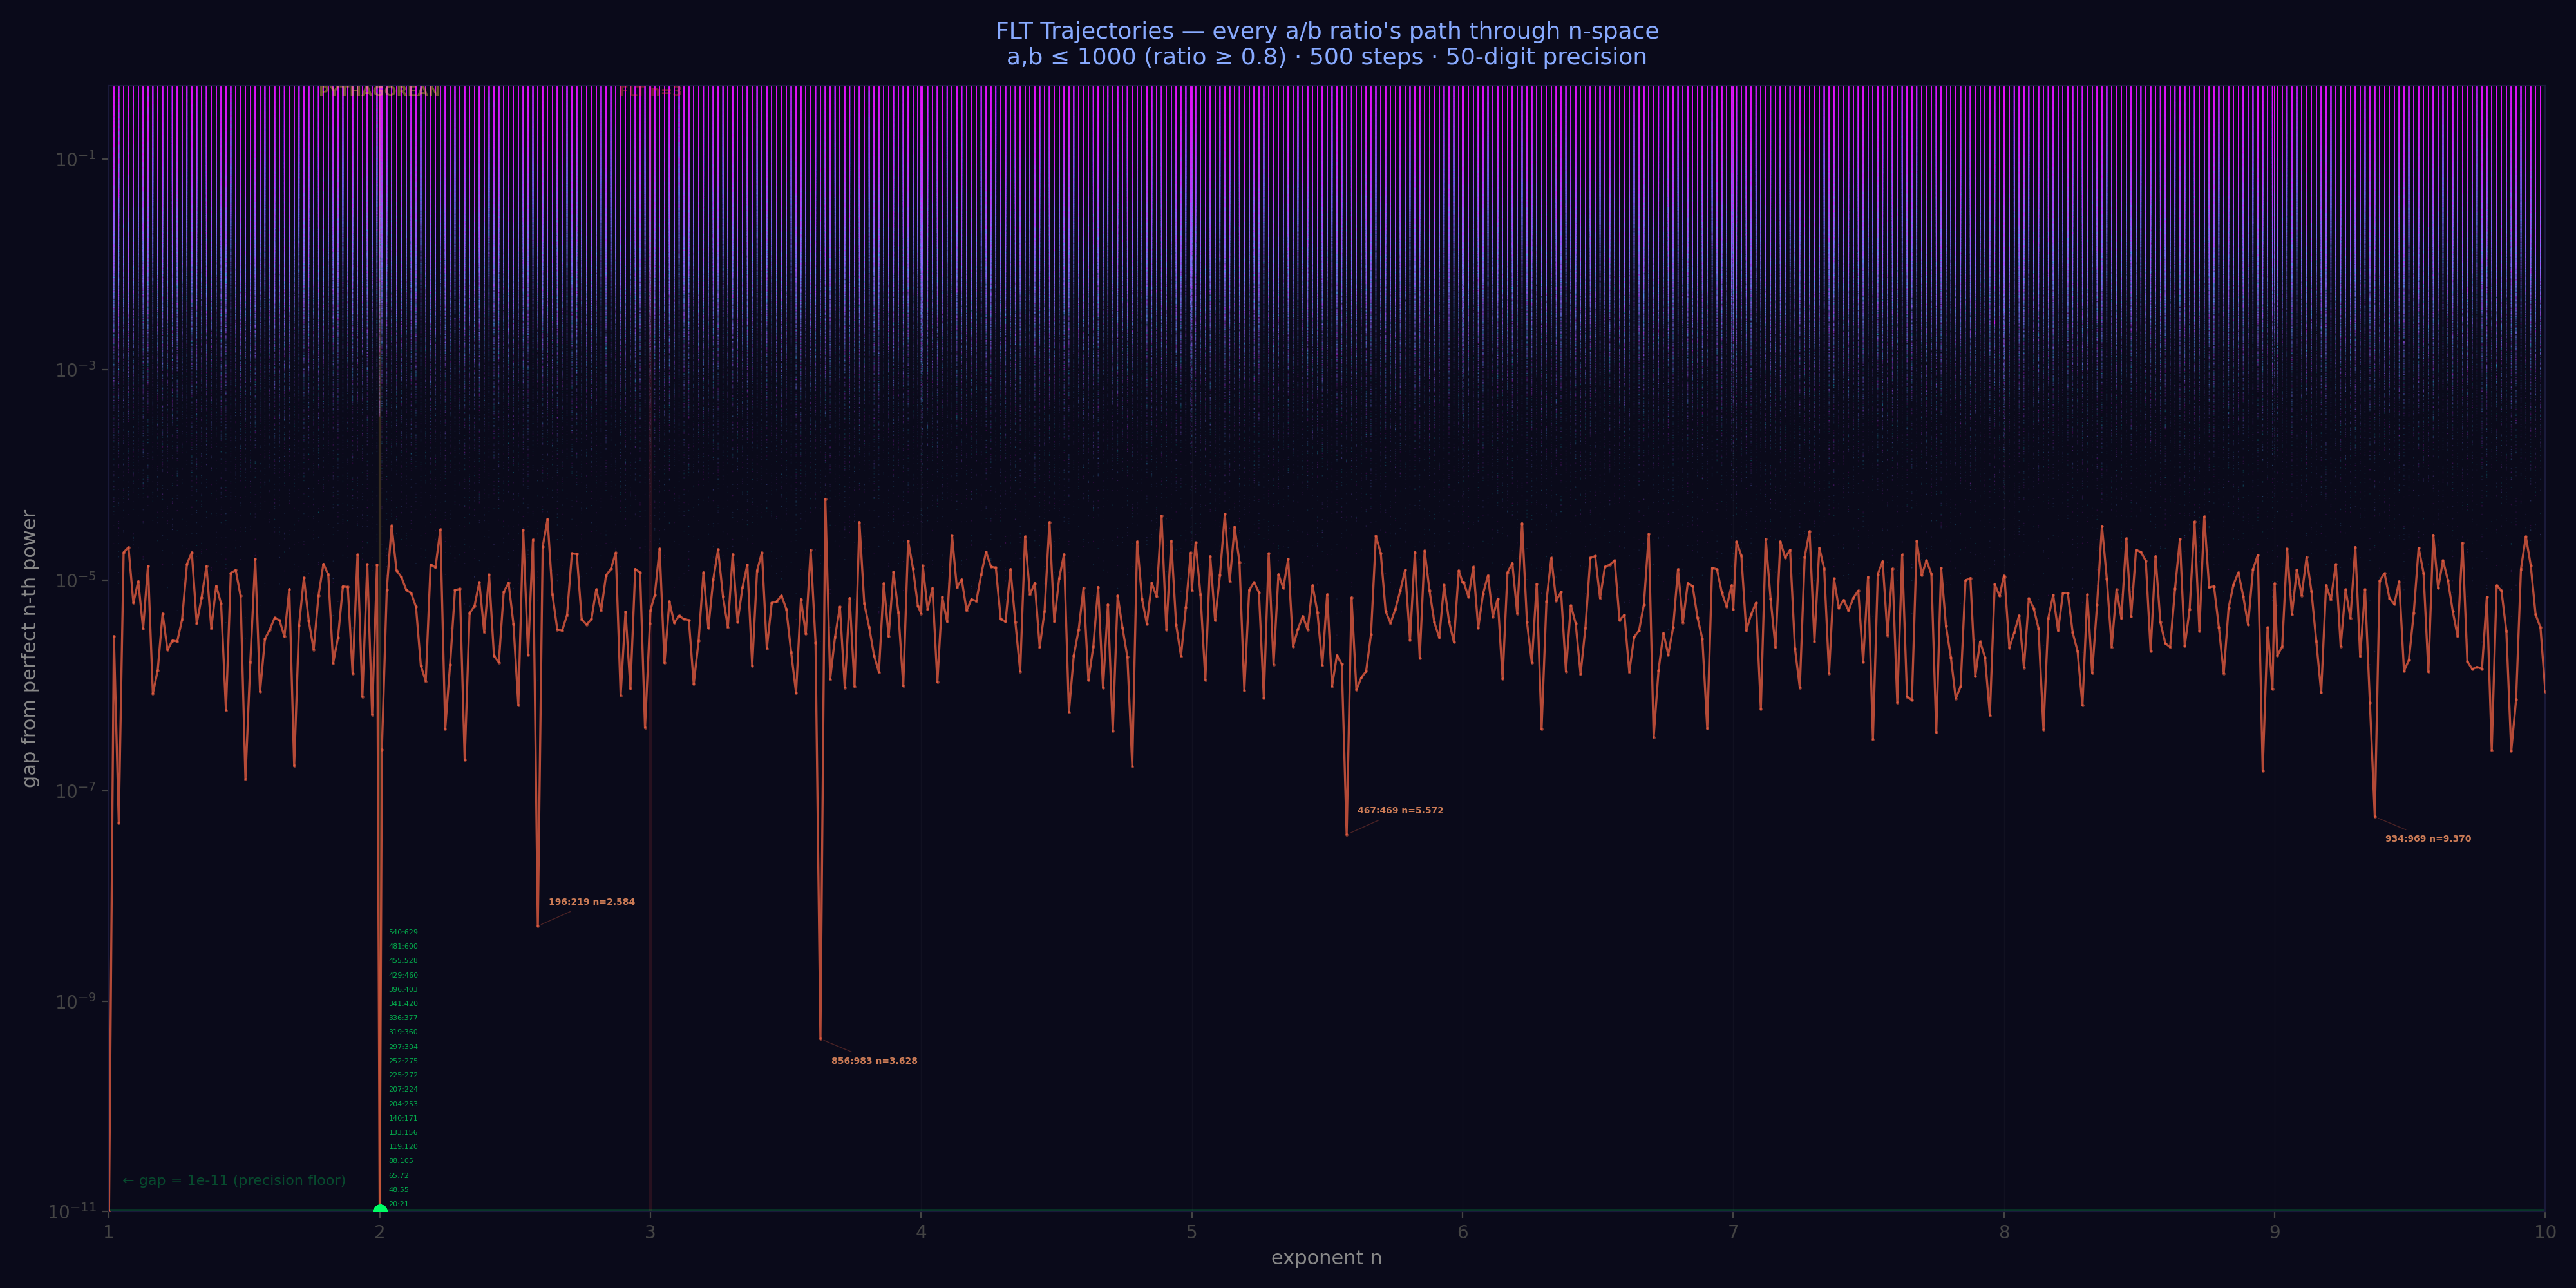Click the FLT n=3 label at top
The image size is (2576, 1288).
[x=650, y=92]
